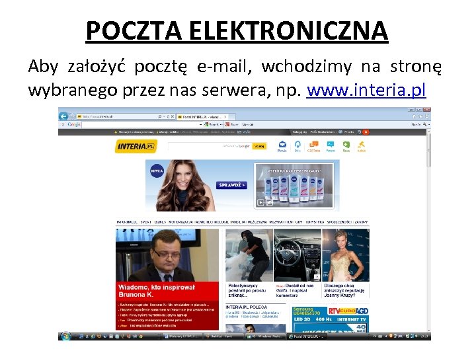Click into the Interia Google-powered search box
The height and width of the screenshot is (357, 476).
[x=210, y=146]
